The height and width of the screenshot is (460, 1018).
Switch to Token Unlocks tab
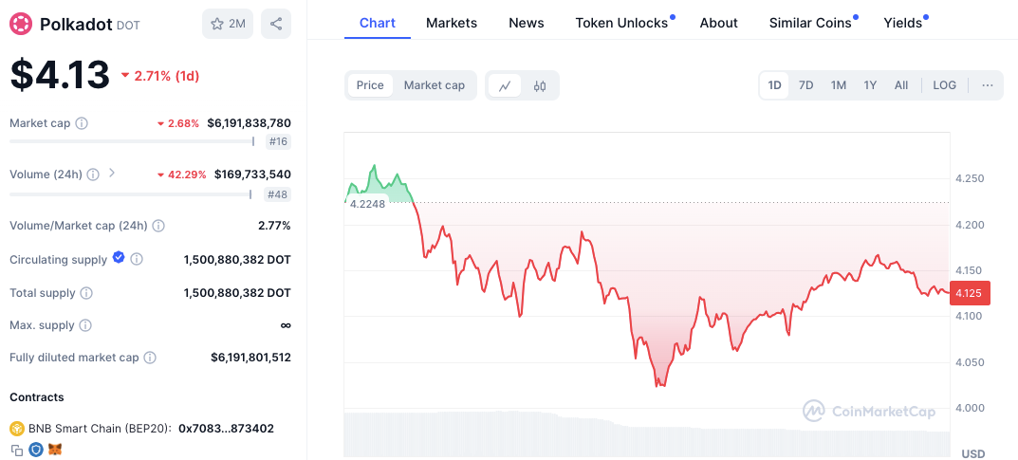621,23
